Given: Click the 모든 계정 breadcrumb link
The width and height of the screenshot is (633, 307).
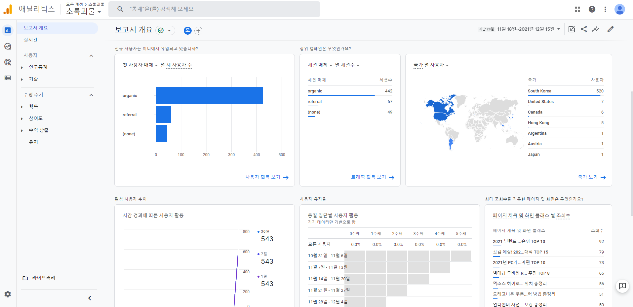Looking at the screenshot, I should pyautogui.click(x=74, y=4).
